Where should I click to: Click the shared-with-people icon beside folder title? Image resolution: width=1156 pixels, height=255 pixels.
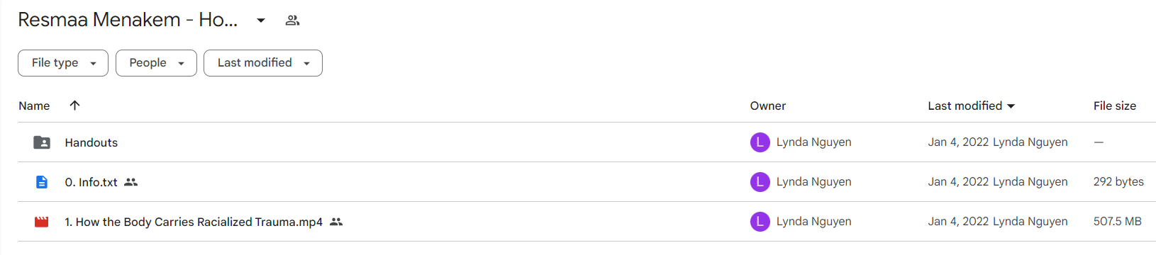click(x=292, y=21)
